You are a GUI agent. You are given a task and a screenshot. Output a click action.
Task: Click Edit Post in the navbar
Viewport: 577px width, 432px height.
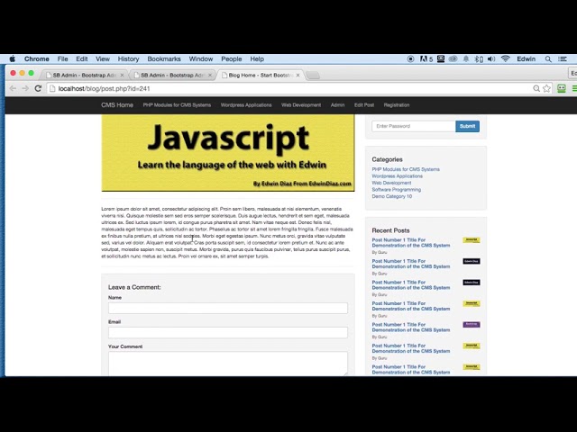click(364, 105)
